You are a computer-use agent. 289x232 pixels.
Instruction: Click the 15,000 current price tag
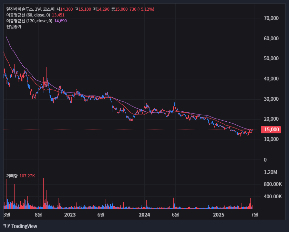pyautogui.click(x=271, y=130)
